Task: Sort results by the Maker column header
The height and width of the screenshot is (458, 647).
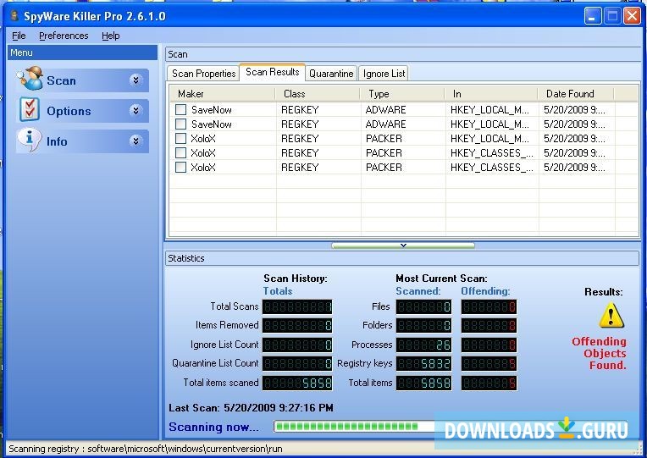Action: 223,94
